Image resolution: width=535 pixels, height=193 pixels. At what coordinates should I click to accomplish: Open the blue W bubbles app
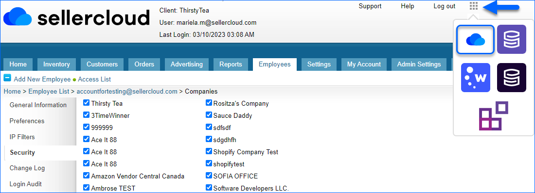[476, 78]
